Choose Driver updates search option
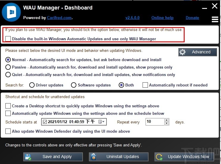 32,85
